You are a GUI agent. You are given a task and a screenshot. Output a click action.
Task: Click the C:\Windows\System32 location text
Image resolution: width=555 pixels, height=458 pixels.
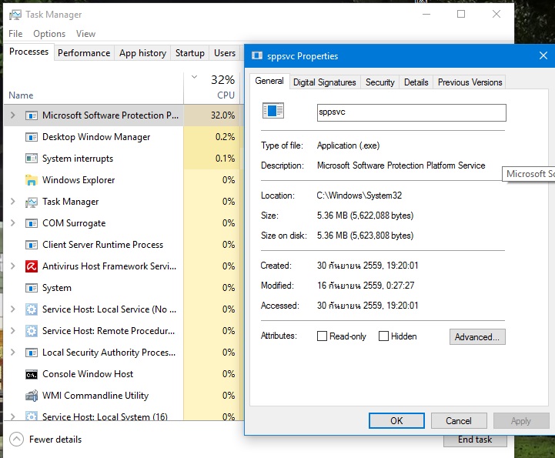[359, 196]
